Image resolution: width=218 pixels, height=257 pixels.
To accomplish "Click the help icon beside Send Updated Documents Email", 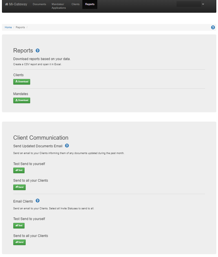I will click(x=67, y=146).
